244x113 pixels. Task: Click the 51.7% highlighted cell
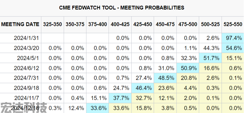tap(210, 58)
